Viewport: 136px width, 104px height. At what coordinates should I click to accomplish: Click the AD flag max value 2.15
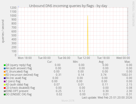click(x=129, y=85)
